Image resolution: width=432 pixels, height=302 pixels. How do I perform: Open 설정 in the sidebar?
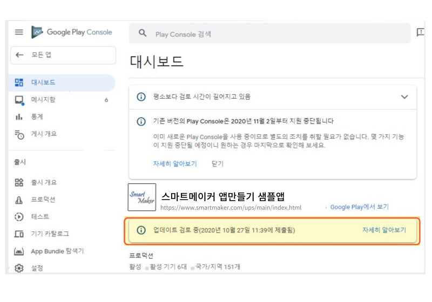(62, 268)
